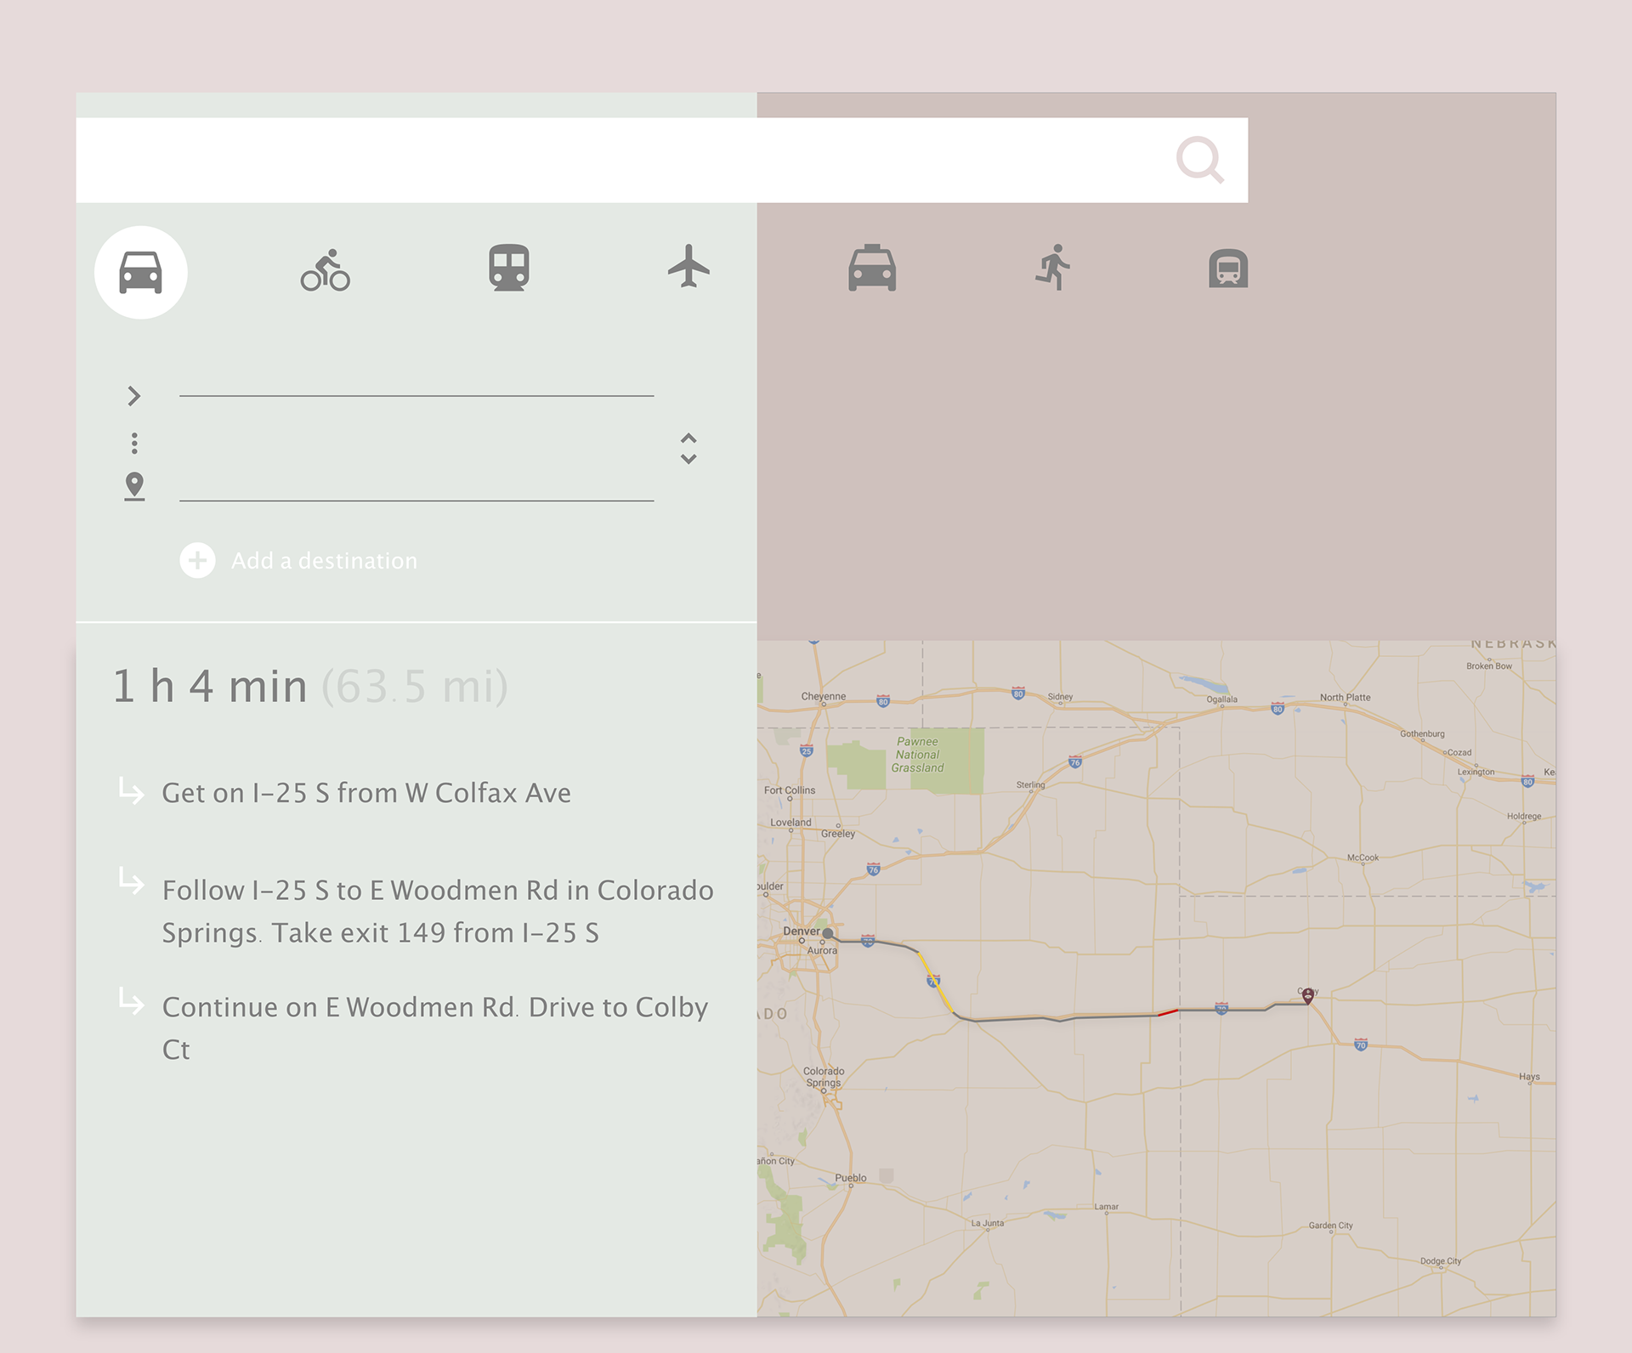Click the magnifying glass search icon
This screenshot has width=1632, height=1353.
click(1199, 160)
